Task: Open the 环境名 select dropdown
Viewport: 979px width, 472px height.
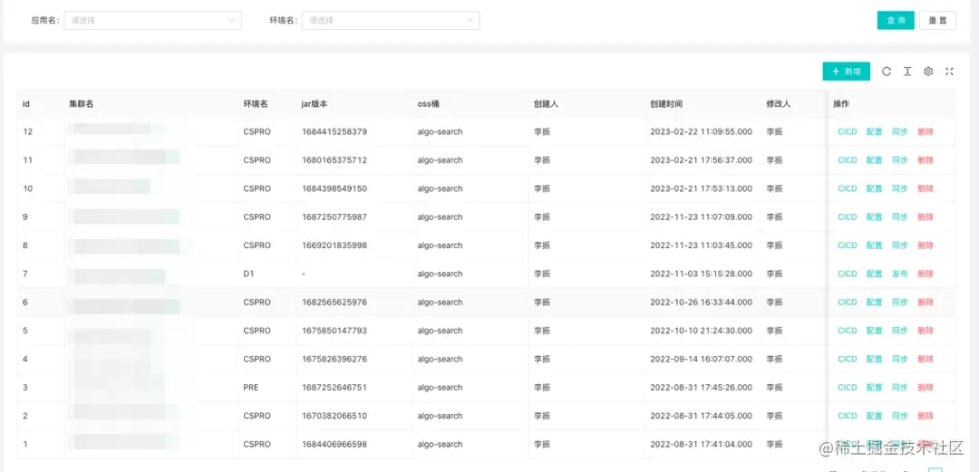Action: click(x=391, y=20)
